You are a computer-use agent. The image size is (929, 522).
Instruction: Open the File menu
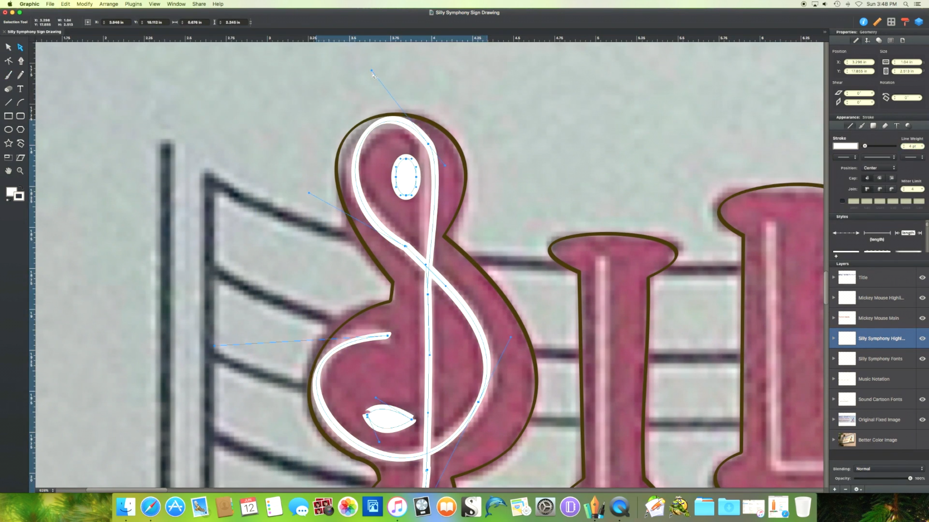[x=50, y=4]
